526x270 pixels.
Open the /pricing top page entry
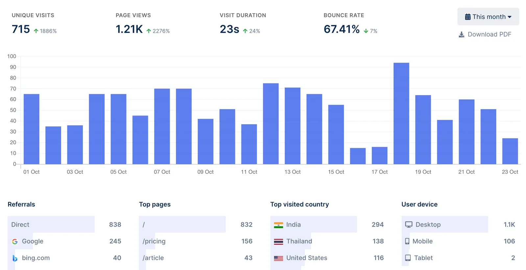coord(154,241)
